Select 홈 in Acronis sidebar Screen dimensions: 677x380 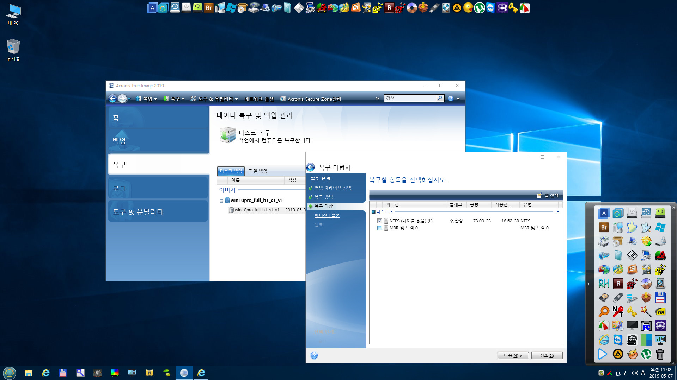click(x=158, y=118)
